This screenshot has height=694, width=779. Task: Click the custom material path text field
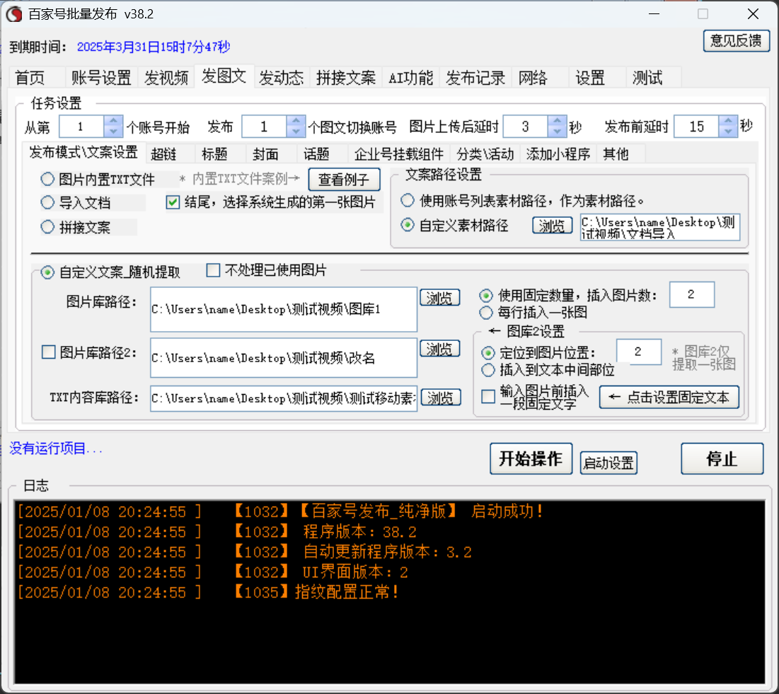tap(659, 228)
